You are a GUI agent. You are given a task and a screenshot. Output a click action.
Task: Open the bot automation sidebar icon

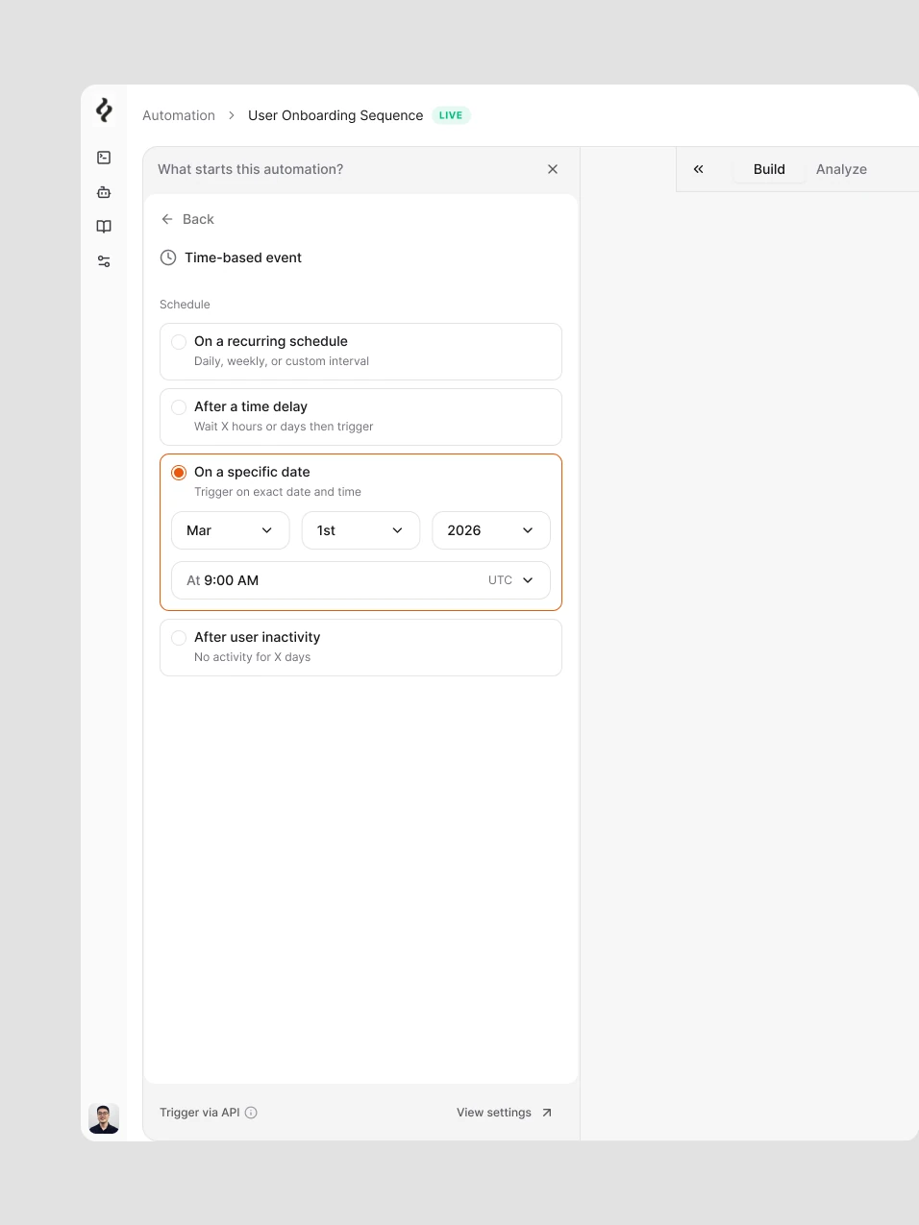pos(104,192)
